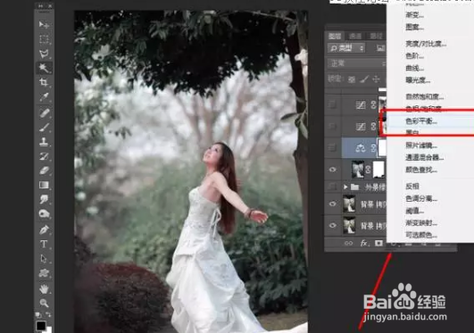Choose 自然饱和度... from the menu
The width and height of the screenshot is (474, 333).
coord(424,96)
